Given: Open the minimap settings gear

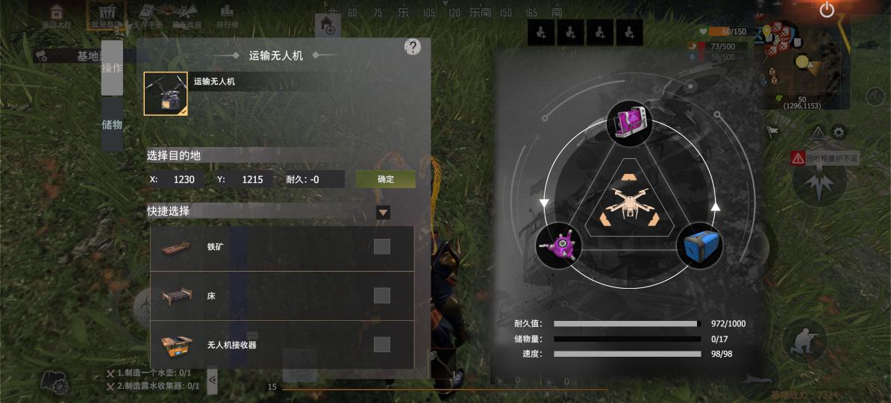Looking at the screenshot, I should [839, 133].
